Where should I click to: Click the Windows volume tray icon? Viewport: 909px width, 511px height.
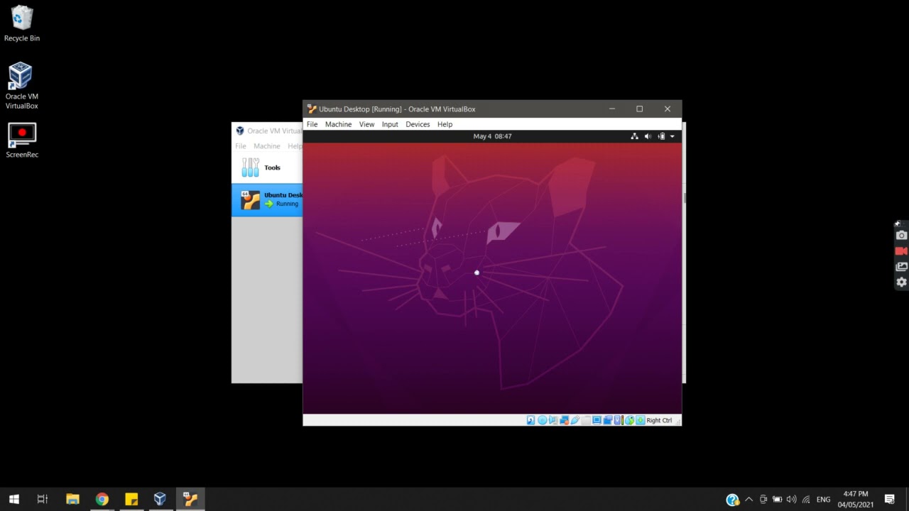tap(791, 500)
